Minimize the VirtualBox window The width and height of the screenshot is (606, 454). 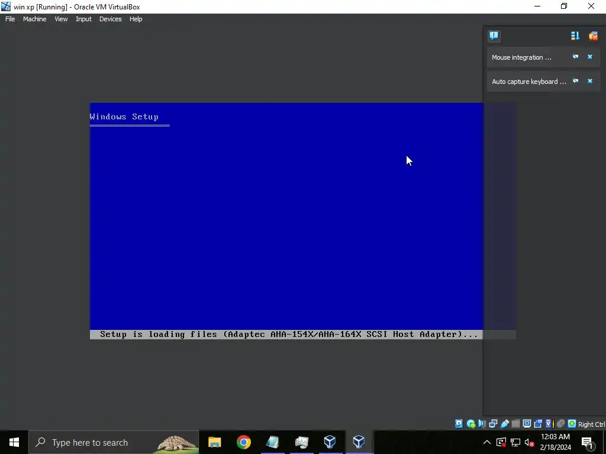537,6
